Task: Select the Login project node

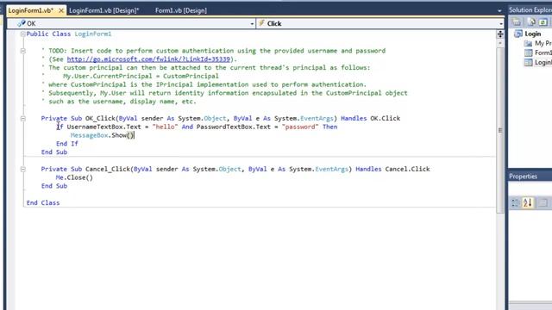Action: 533,34
